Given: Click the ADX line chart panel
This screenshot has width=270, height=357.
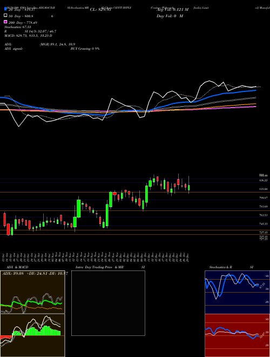Looking at the screenshot, I should (32, 292).
